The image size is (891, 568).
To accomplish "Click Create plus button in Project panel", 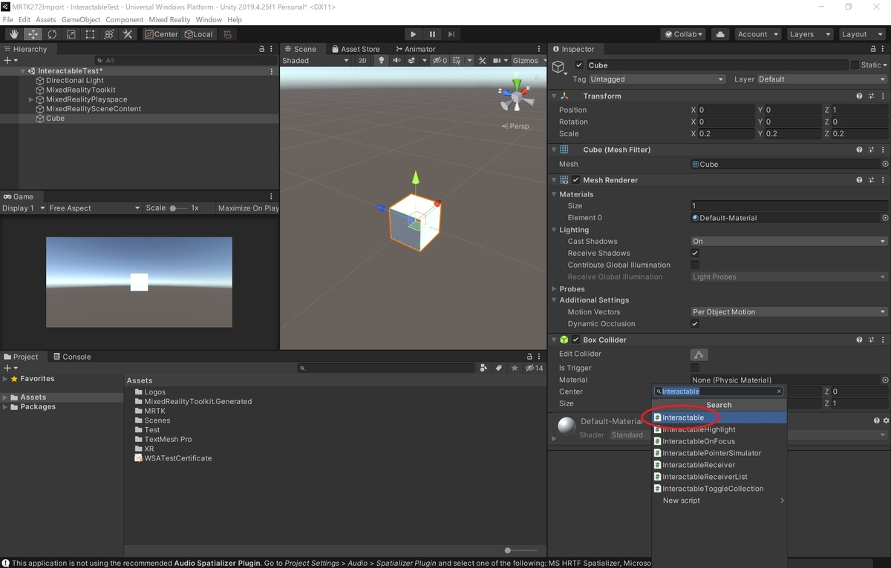I will [9, 368].
